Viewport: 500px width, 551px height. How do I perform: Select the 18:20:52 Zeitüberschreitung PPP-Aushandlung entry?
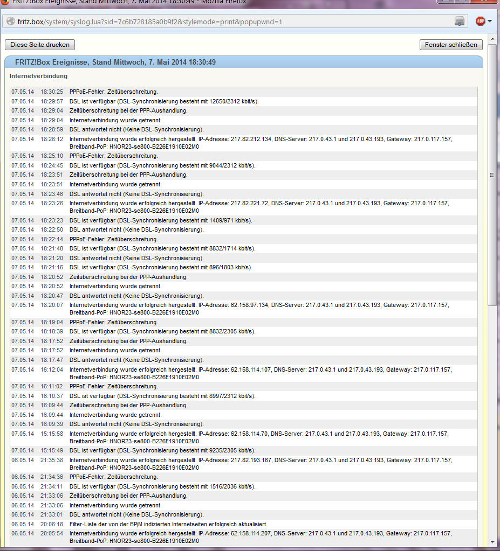[243, 277]
